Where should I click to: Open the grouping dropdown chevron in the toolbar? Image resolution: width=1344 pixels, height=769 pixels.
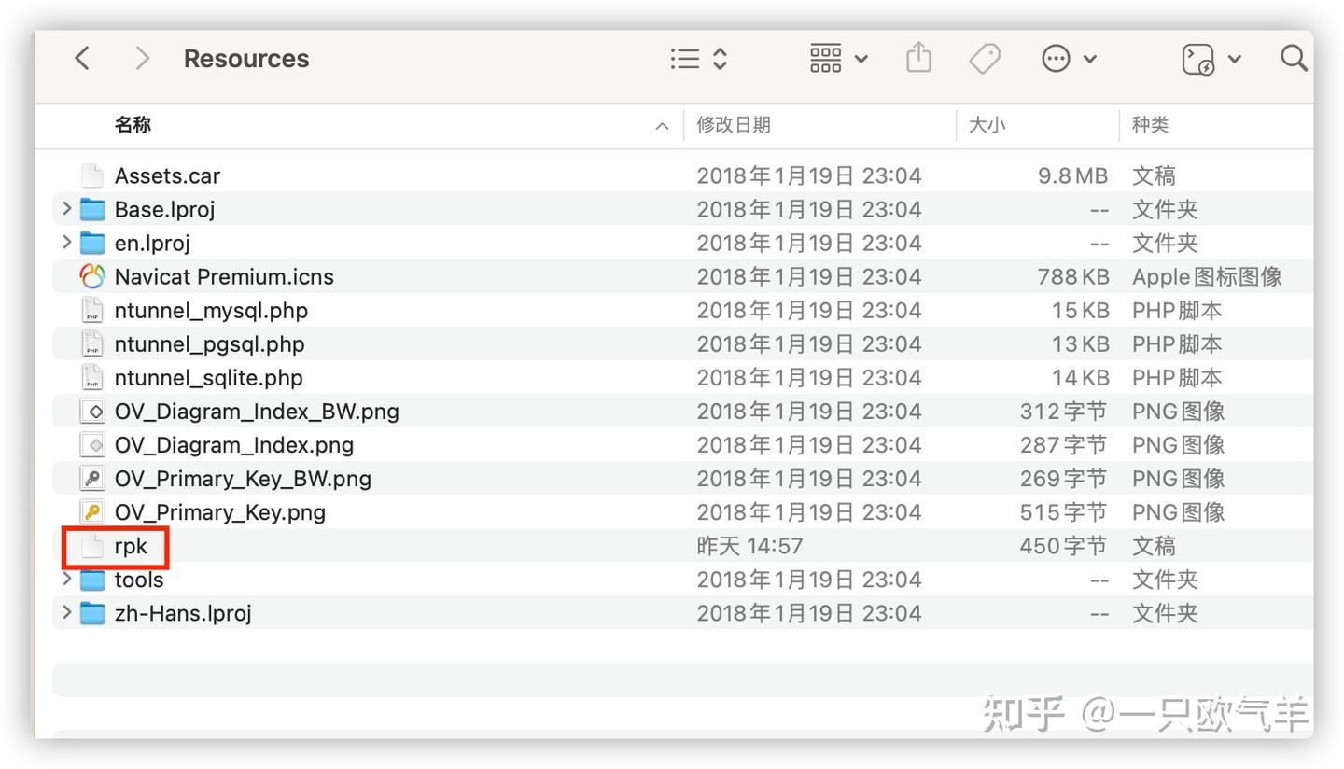[x=861, y=58]
